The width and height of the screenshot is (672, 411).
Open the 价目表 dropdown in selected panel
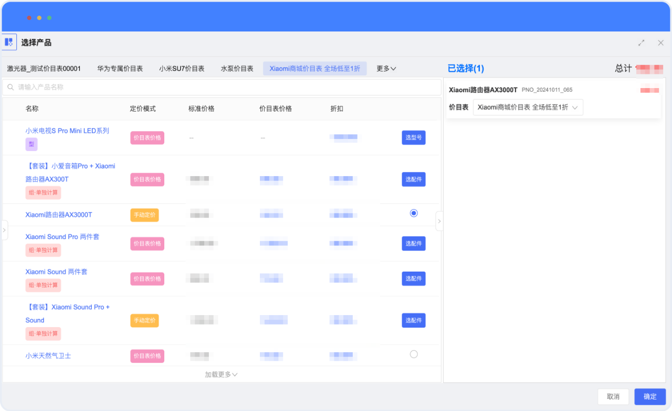tap(528, 107)
